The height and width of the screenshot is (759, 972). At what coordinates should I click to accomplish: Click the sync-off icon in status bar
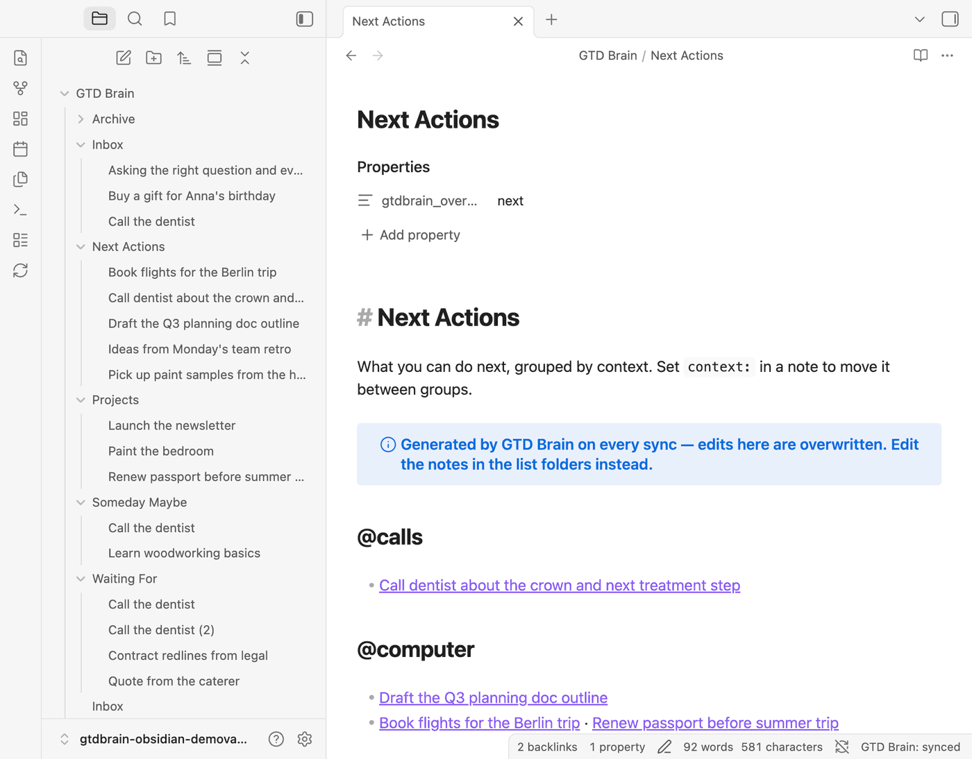click(841, 747)
